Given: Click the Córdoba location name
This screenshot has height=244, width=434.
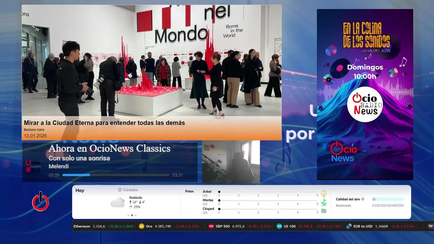Looking at the screenshot, I should (x=130, y=190).
